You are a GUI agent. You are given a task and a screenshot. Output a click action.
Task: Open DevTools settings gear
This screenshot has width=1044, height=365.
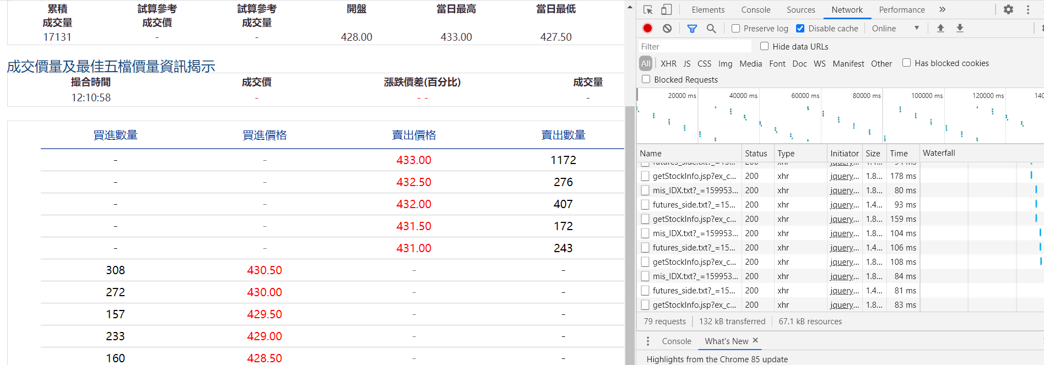[x=1008, y=9]
